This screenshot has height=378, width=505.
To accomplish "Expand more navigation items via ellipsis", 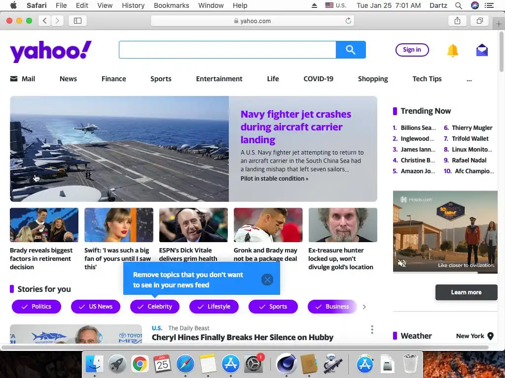I will coord(469,79).
